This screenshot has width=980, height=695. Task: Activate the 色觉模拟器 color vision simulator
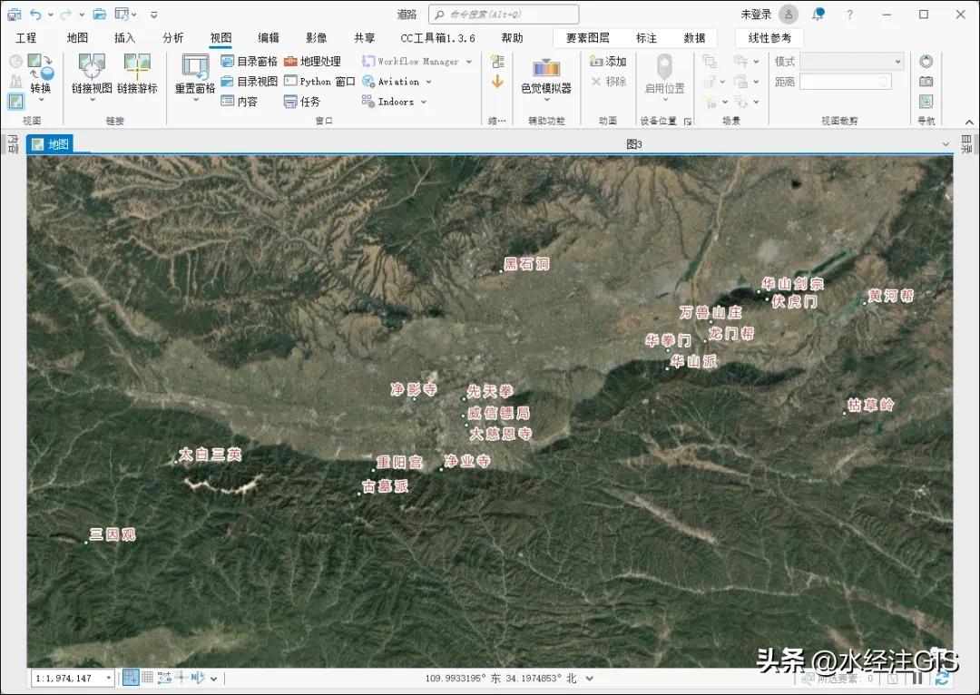[x=546, y=77]
